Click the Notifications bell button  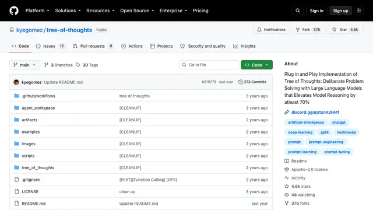[271, 30]
